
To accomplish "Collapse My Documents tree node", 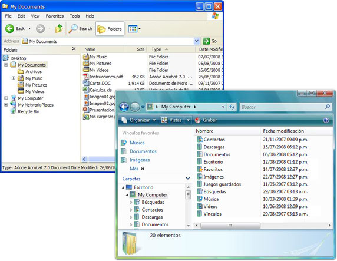I will (6, 65).
